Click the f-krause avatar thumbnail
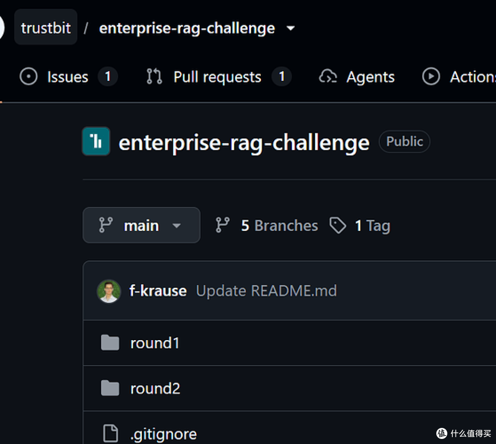 109,291
